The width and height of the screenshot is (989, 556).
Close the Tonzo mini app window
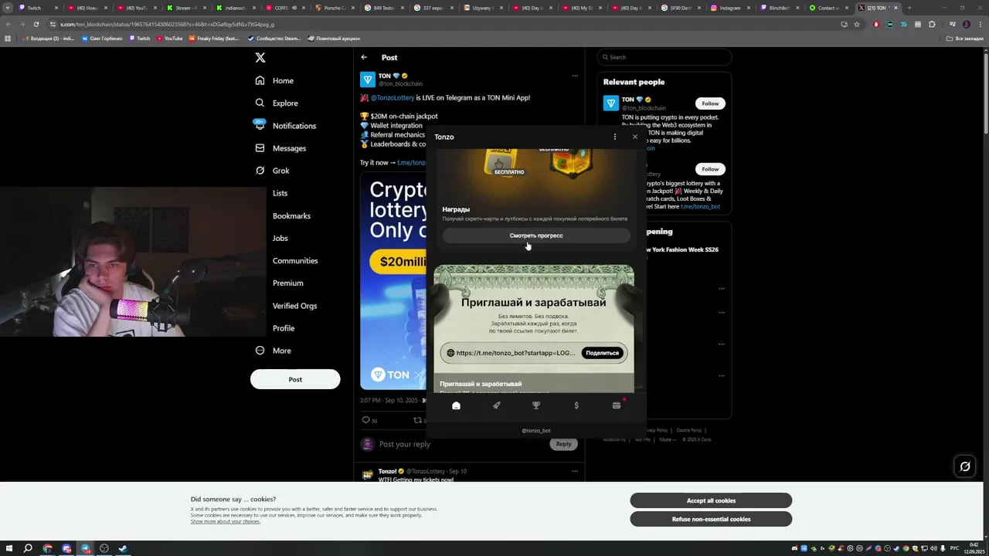pyautogui.click(x=635, y=137)
